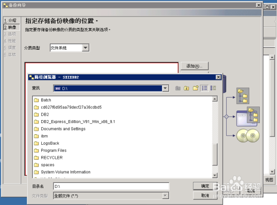This screenshot has width=277, height=205.
Task: Click the CD media icon in backup wizard
Action: (x=248, y=136)
